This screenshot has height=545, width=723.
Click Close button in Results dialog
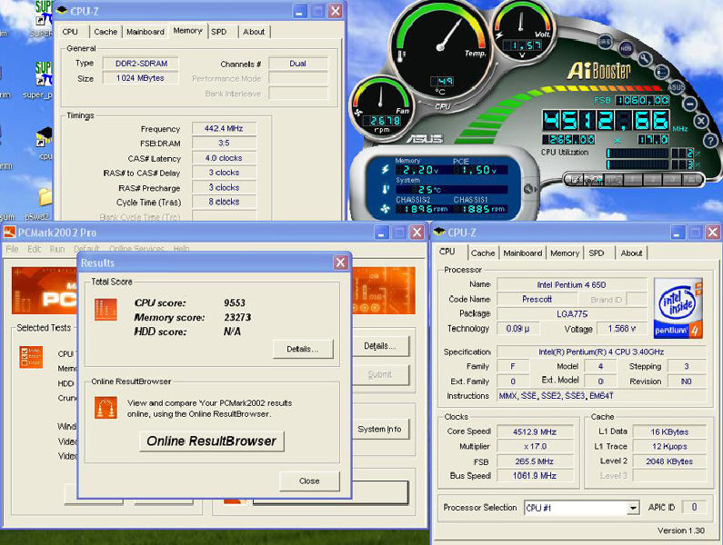coord(309,481)
